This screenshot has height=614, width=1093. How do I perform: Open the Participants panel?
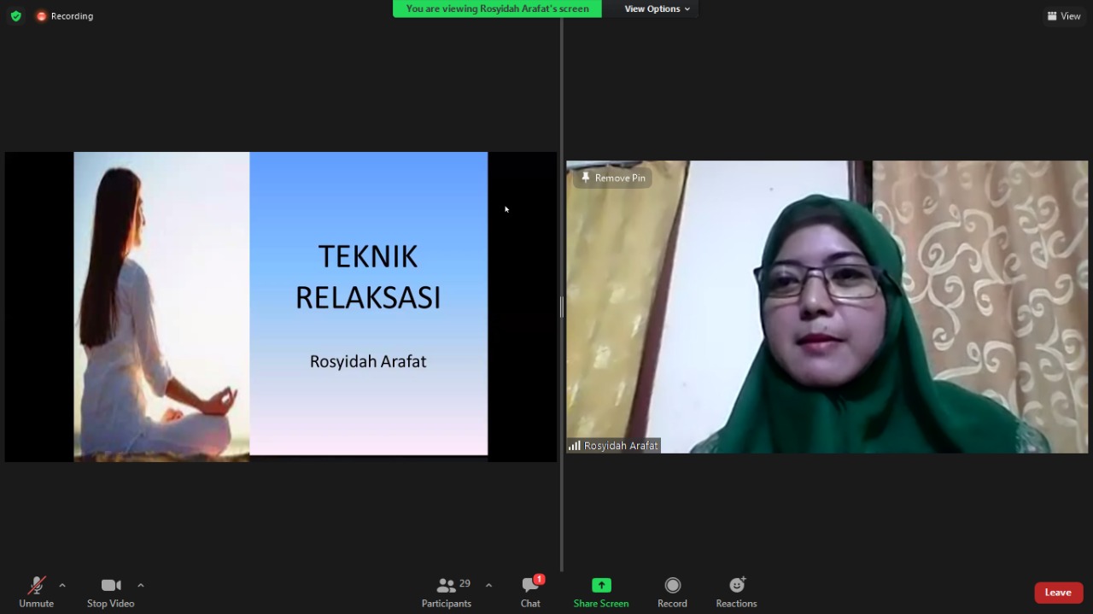tap(447, 592)
